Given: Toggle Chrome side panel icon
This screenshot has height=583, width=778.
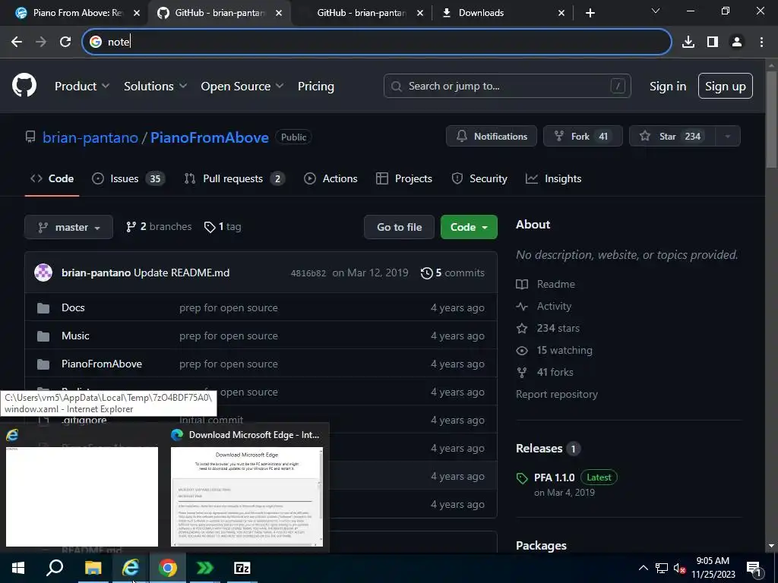Looking at the screenshot, I should tap(713, 42).
